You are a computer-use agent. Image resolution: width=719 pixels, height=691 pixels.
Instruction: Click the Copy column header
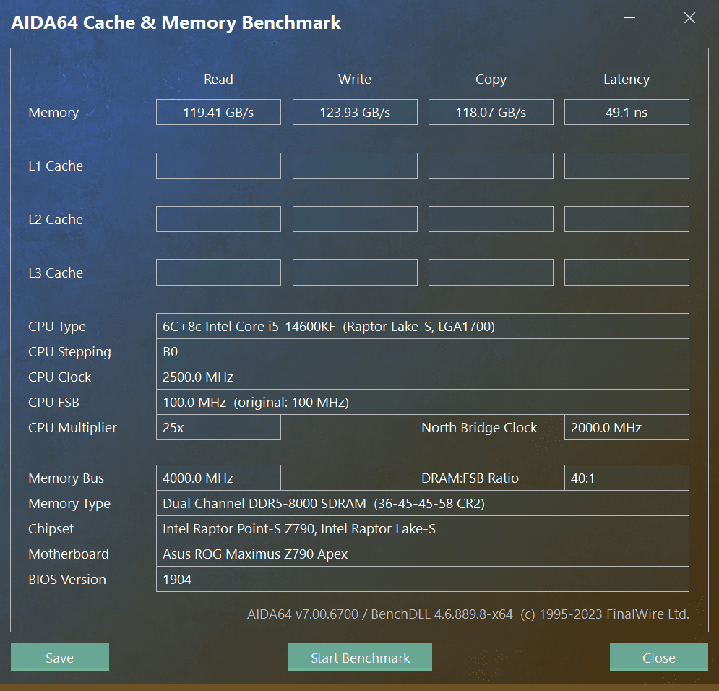(x=491, y=80)
